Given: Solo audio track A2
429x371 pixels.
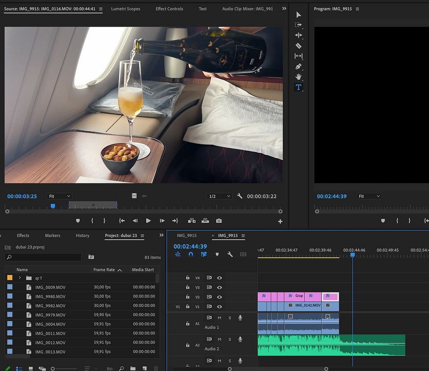Looking at the screenshot, I should pos(230,339).
